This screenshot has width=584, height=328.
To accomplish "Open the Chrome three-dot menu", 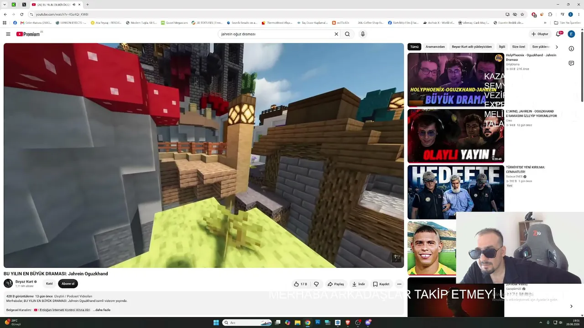I will (579, 15).
